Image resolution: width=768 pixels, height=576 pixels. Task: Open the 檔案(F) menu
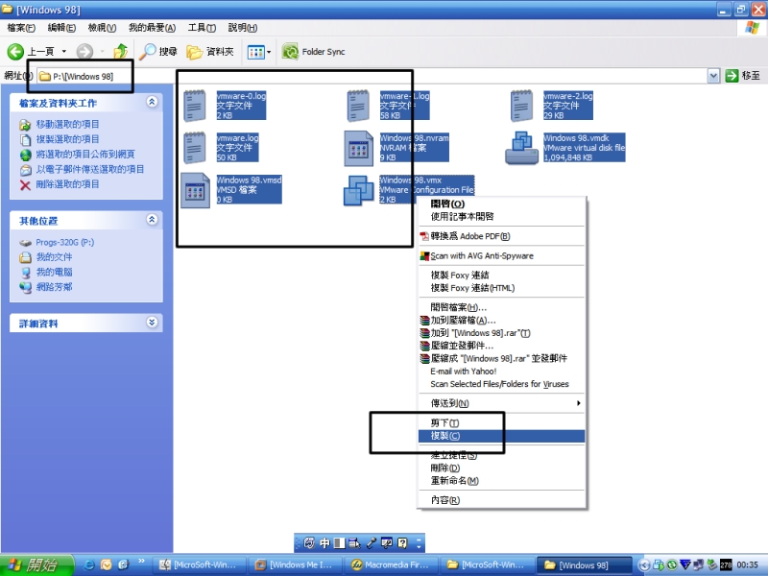pyautogui.click(x=21, y=28)
